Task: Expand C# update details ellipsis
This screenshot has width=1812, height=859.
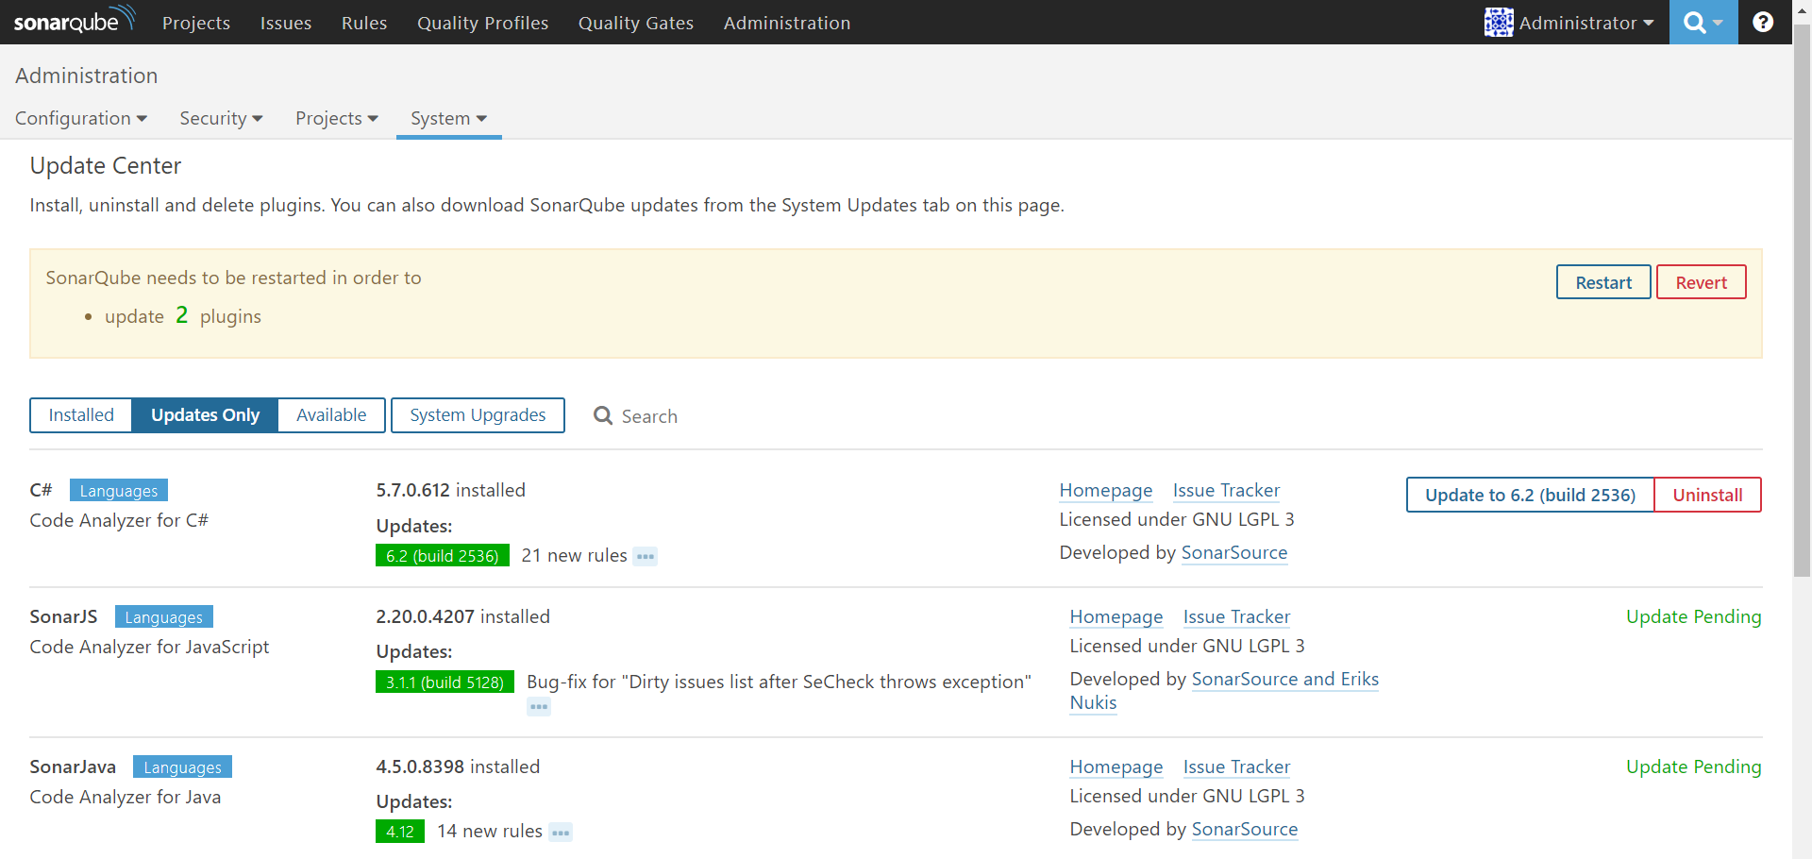Action: point(646,556)
